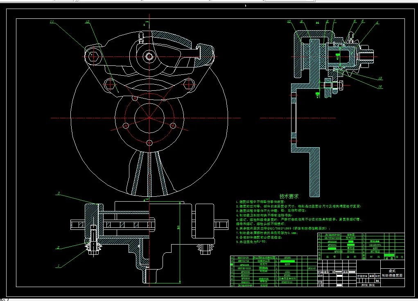Pick the hex bolt at caliper left ear
The width and height of the screenshot is (418, 301).
[93, 56]
